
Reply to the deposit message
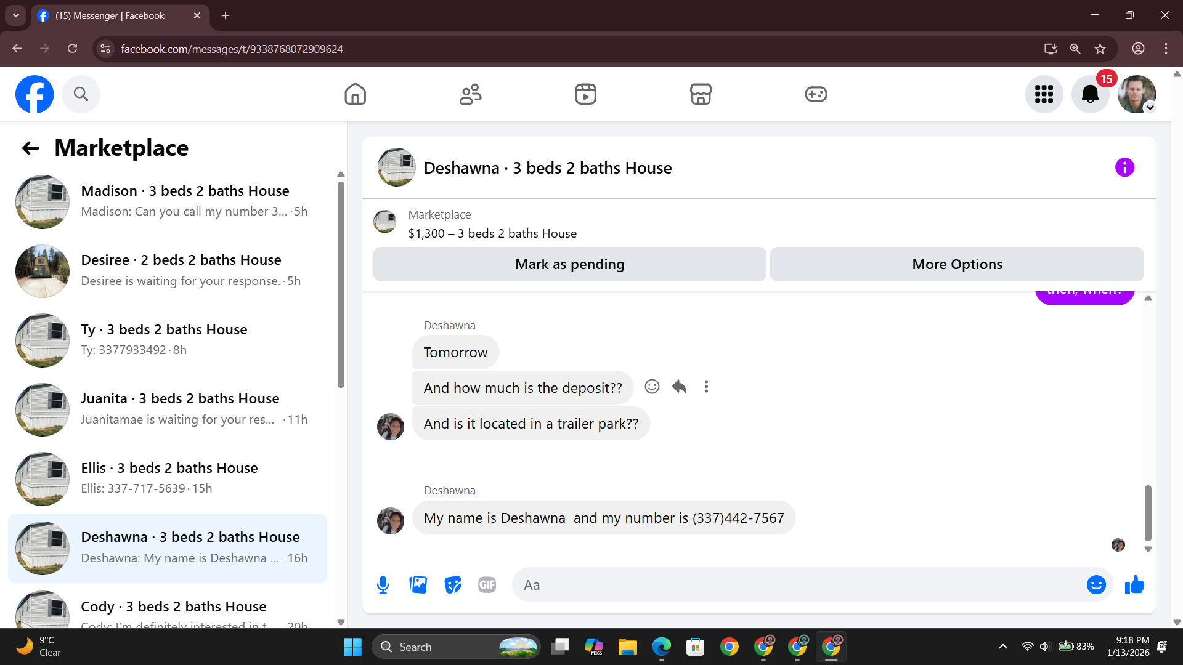pyautogui.click(x=679, y=387)
